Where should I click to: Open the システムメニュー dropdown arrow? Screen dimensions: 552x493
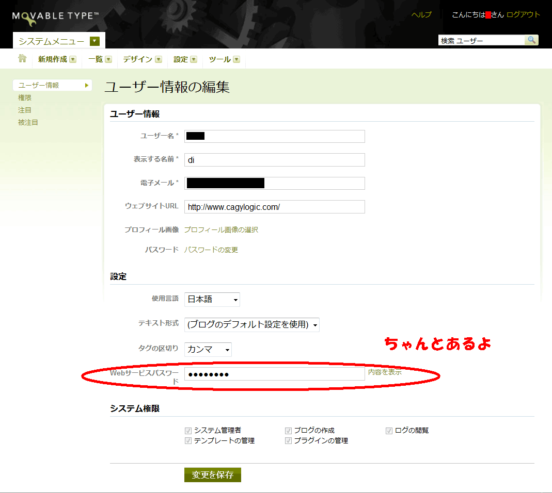(94, 41)
